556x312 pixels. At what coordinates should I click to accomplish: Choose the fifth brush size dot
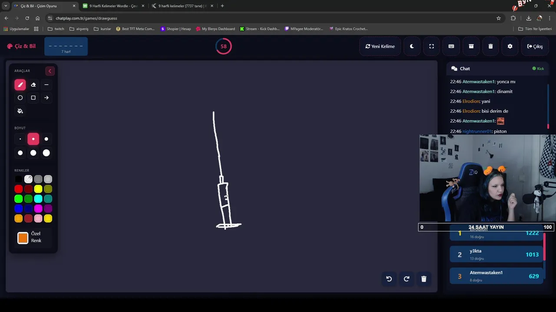click(x=33, y=153)
